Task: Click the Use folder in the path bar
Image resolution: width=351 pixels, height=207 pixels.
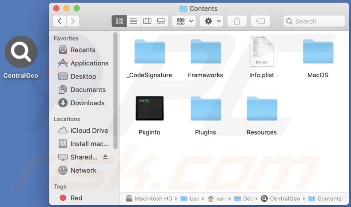Action: click(x=190, y=199)
